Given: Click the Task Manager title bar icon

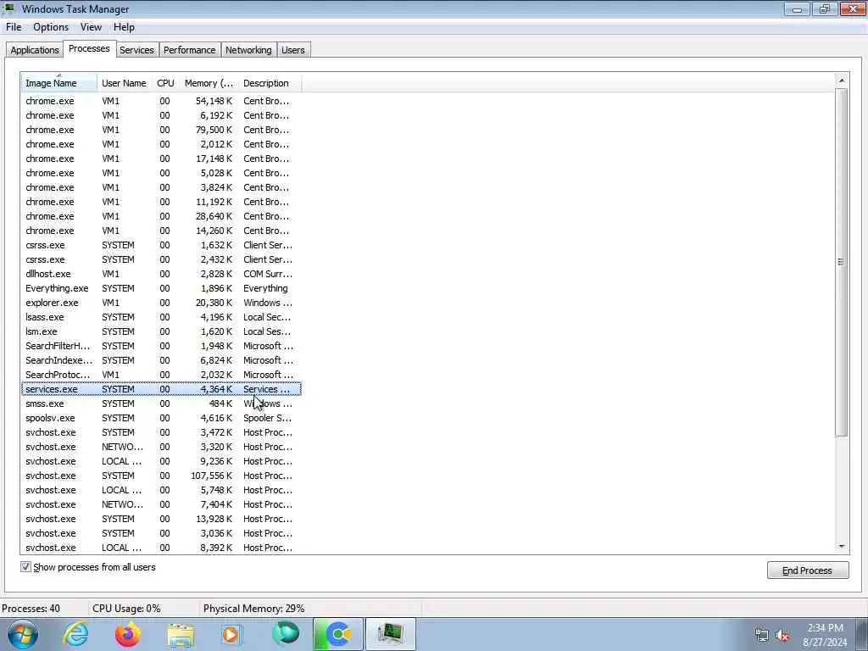Looking at the screenshot, I should coord(9,8).
